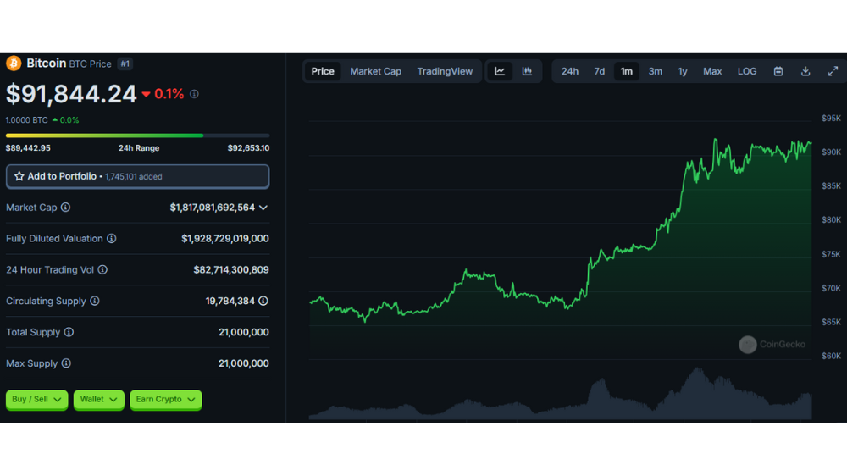Show Market Cap info tooltip icon
This screenshot has width=847, height=476.
coord(65,208)
